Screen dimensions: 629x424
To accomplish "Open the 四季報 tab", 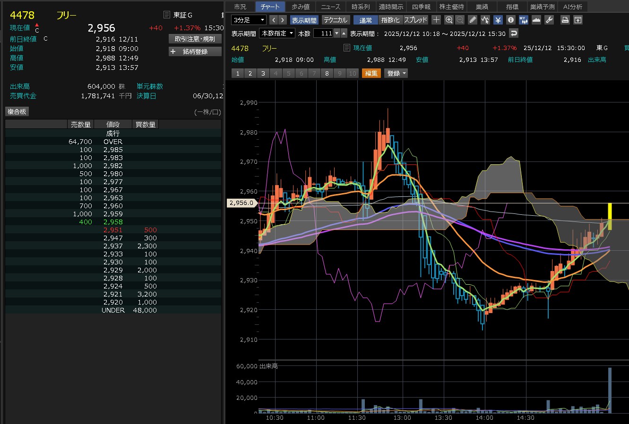I will click(x=421, y=7).
